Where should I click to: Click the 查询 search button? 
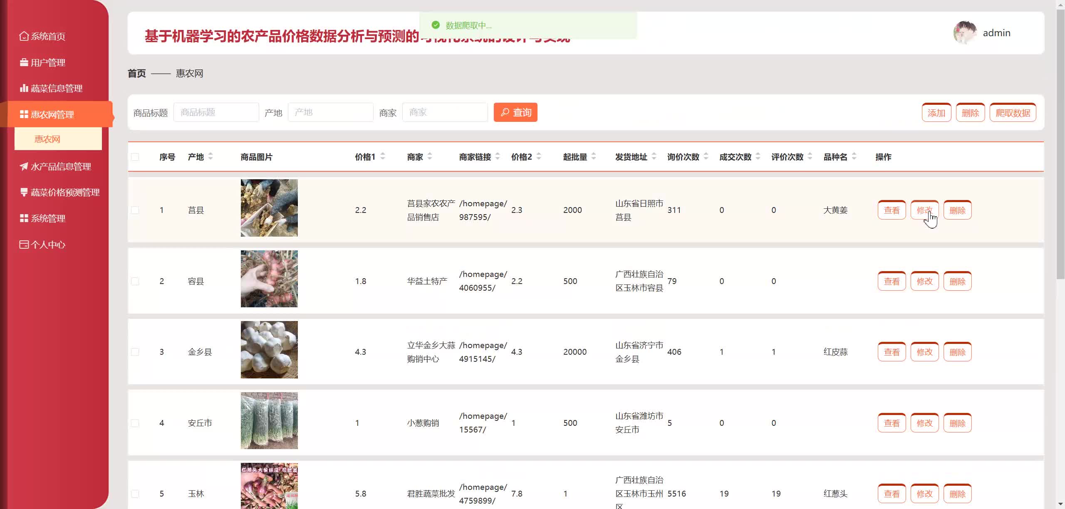515,113
